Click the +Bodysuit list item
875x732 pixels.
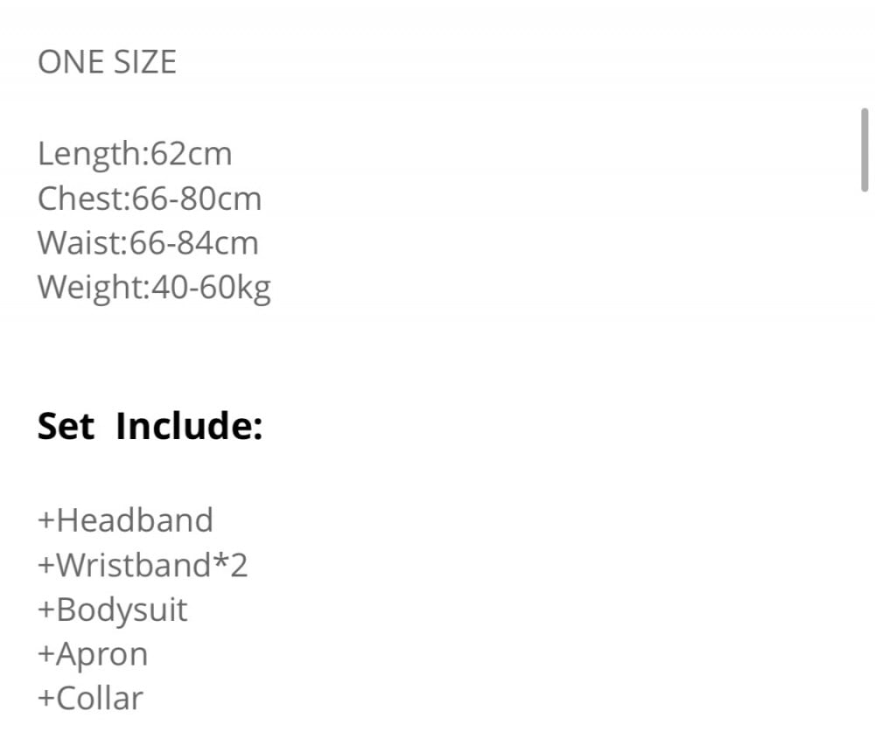(x=112, y=610)
